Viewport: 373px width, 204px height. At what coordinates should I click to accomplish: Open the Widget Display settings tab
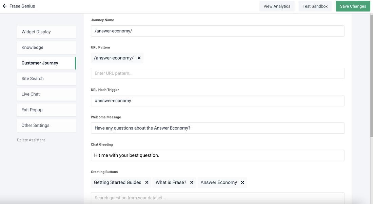coord(47,32)
